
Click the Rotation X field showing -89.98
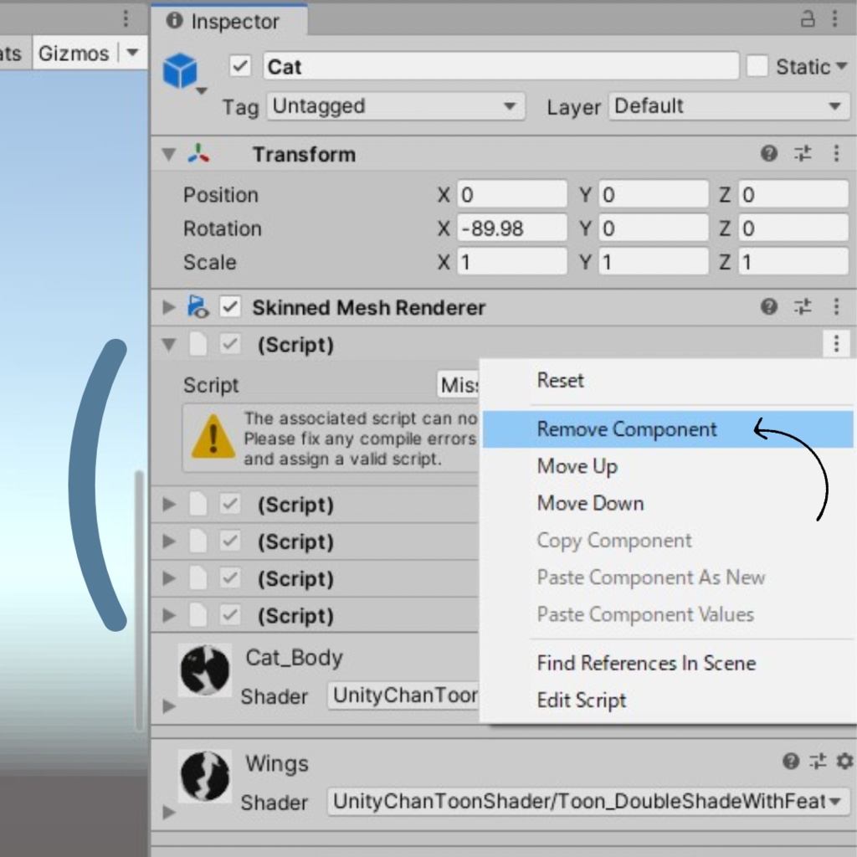coord(511,228)
